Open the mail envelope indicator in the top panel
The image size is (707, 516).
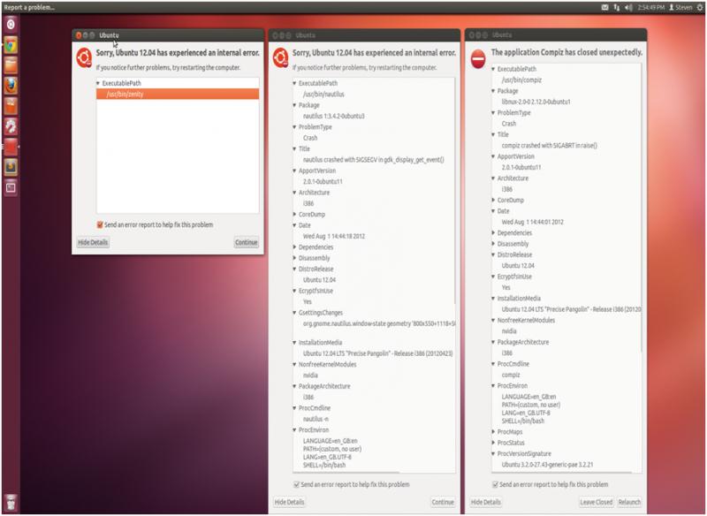tap(604, 7)
